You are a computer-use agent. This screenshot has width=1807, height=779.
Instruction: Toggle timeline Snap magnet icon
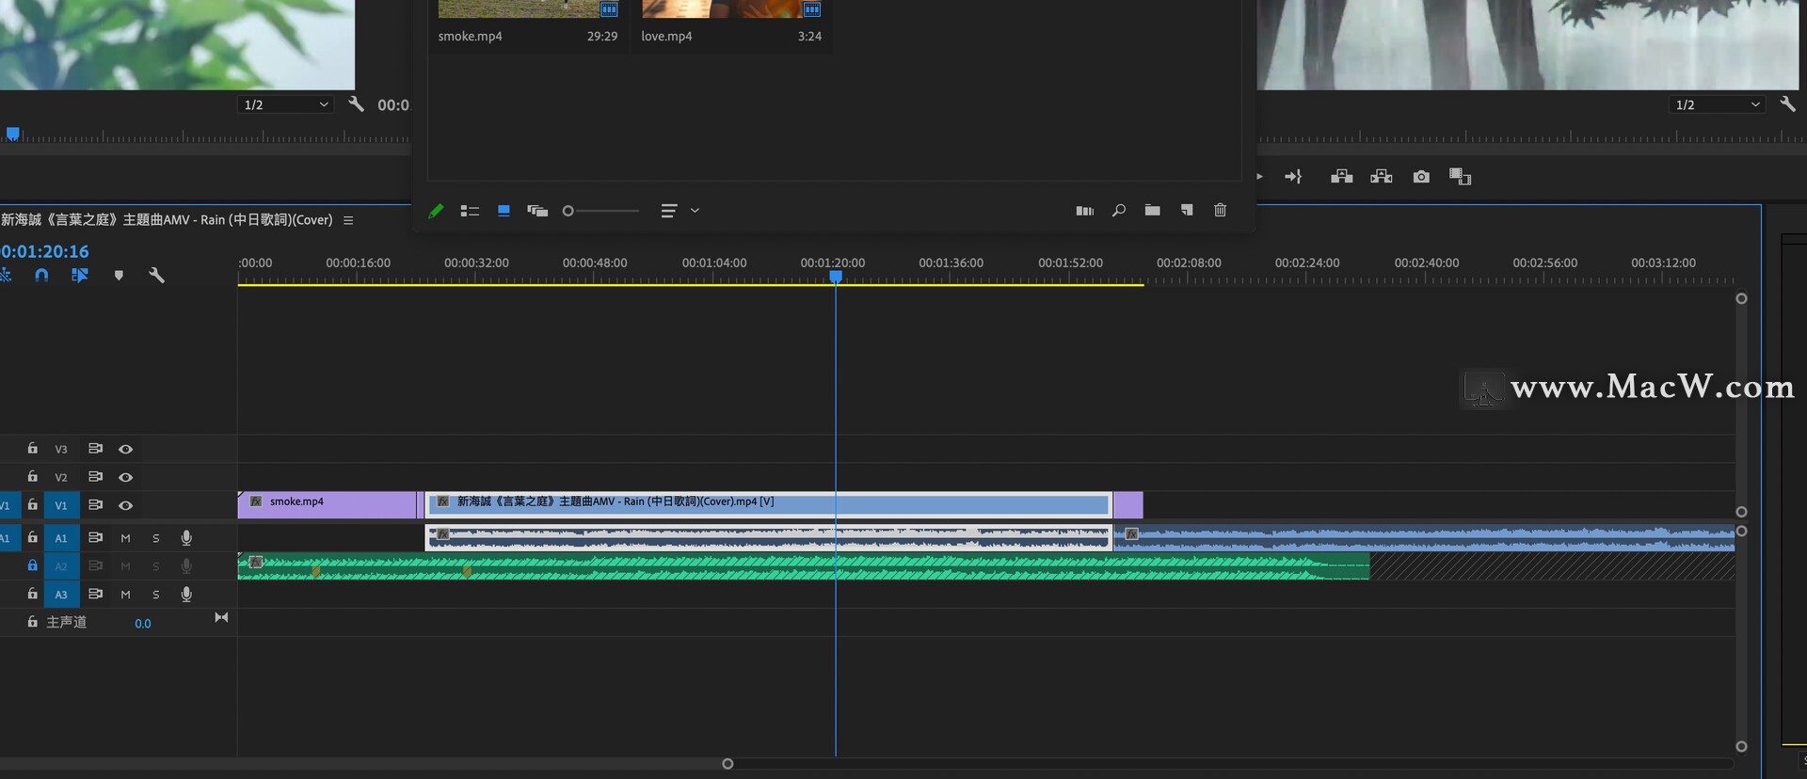[x=41, y=276]
